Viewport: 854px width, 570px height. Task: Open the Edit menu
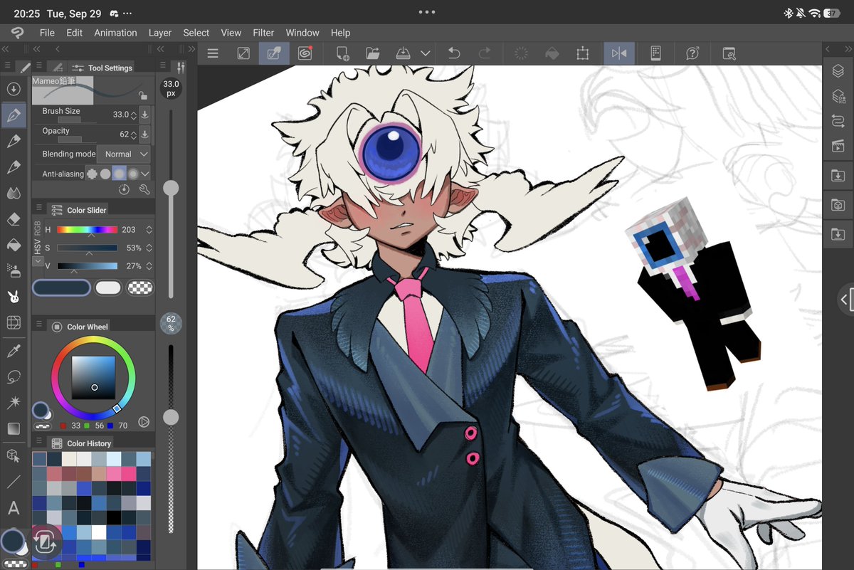[75, 33]
